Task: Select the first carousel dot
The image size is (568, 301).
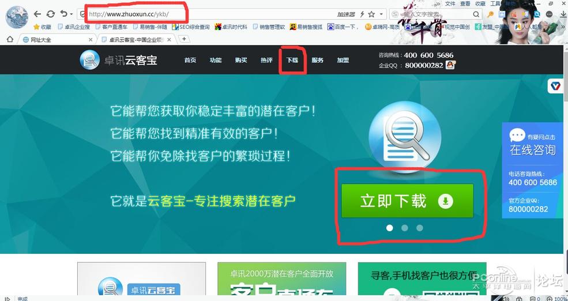Action: pyautogui.click(x=390, y=228)
